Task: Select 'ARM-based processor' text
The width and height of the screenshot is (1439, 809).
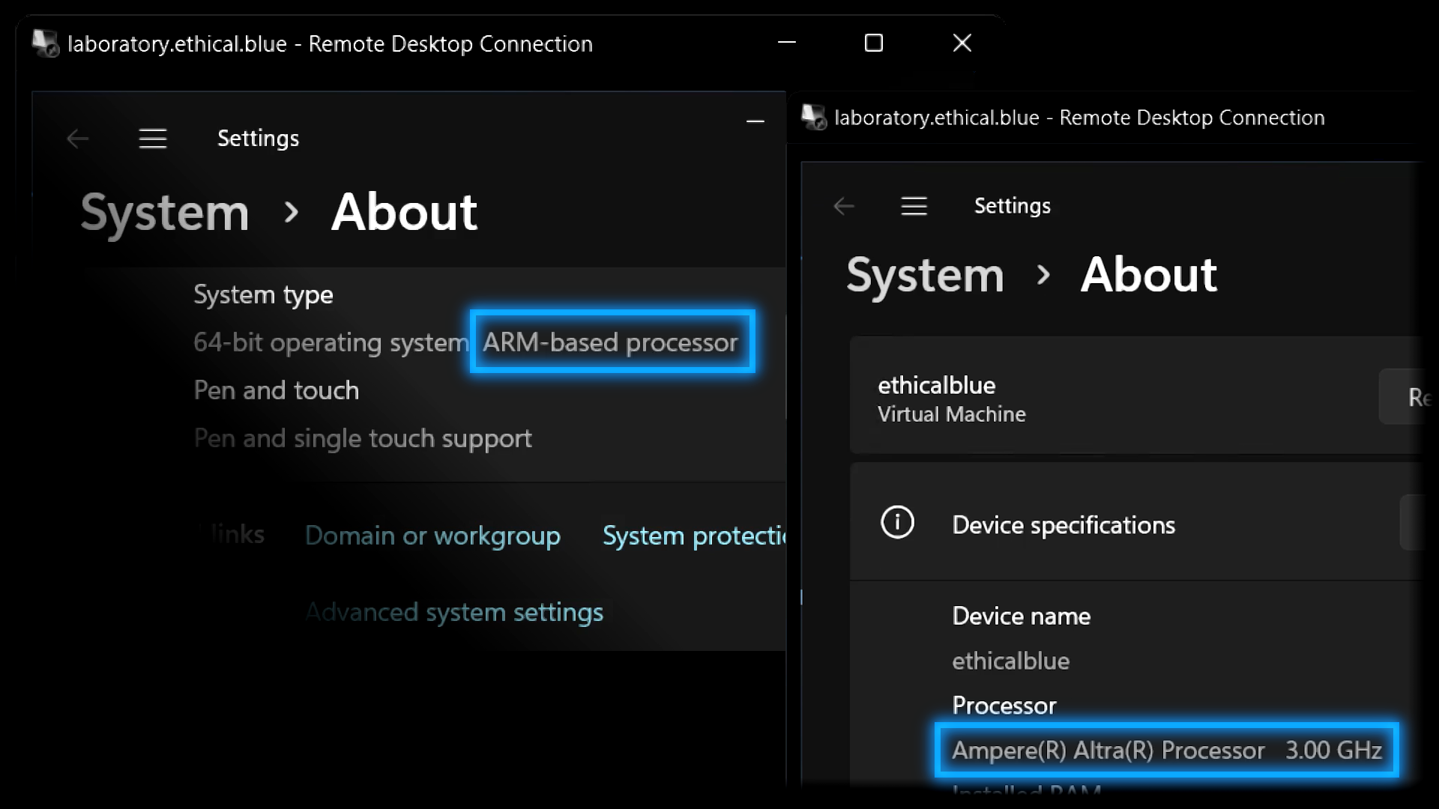Action: [611, 342]
